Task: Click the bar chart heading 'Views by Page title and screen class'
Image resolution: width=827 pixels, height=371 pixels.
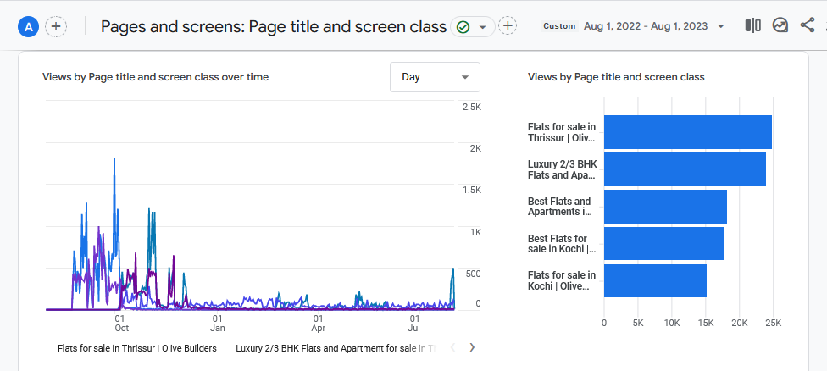Action: click(616, 77)
